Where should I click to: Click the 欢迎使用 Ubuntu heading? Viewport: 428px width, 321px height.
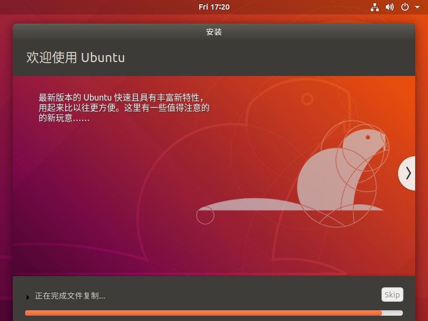tap(75, 58)
